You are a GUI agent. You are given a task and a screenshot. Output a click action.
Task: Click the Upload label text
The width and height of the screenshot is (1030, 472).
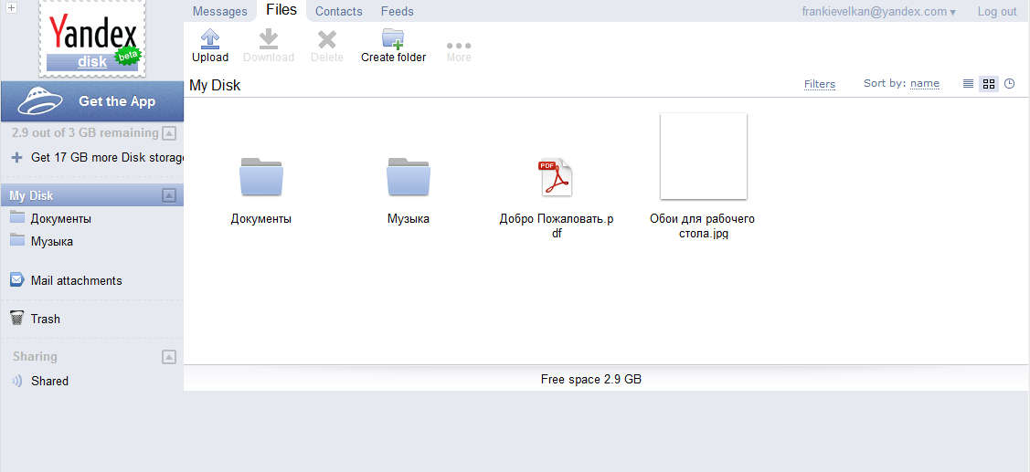pos(210,58)
